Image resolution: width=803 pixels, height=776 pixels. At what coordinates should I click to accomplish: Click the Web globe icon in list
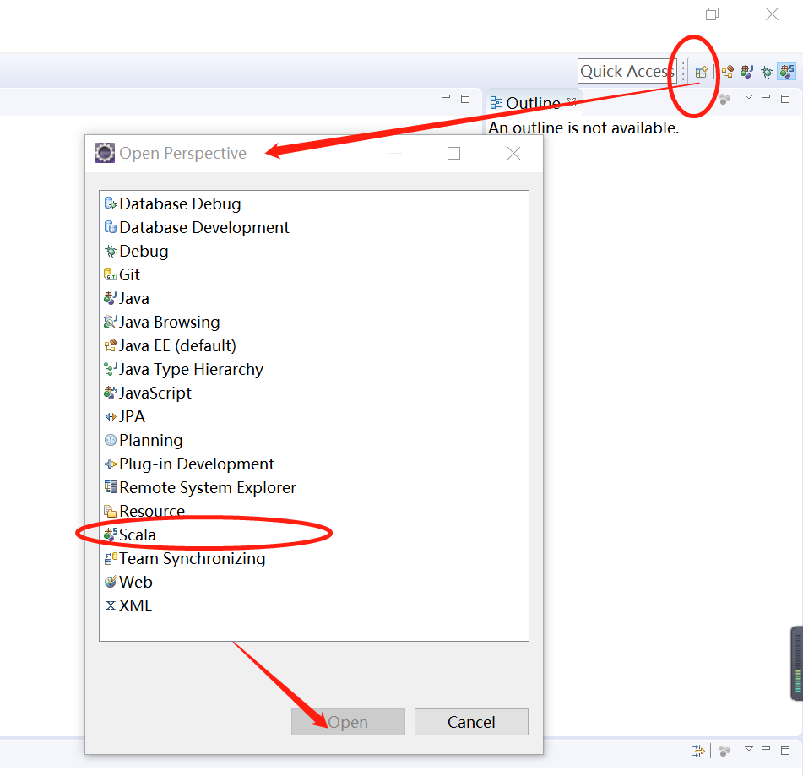[111, 582]
